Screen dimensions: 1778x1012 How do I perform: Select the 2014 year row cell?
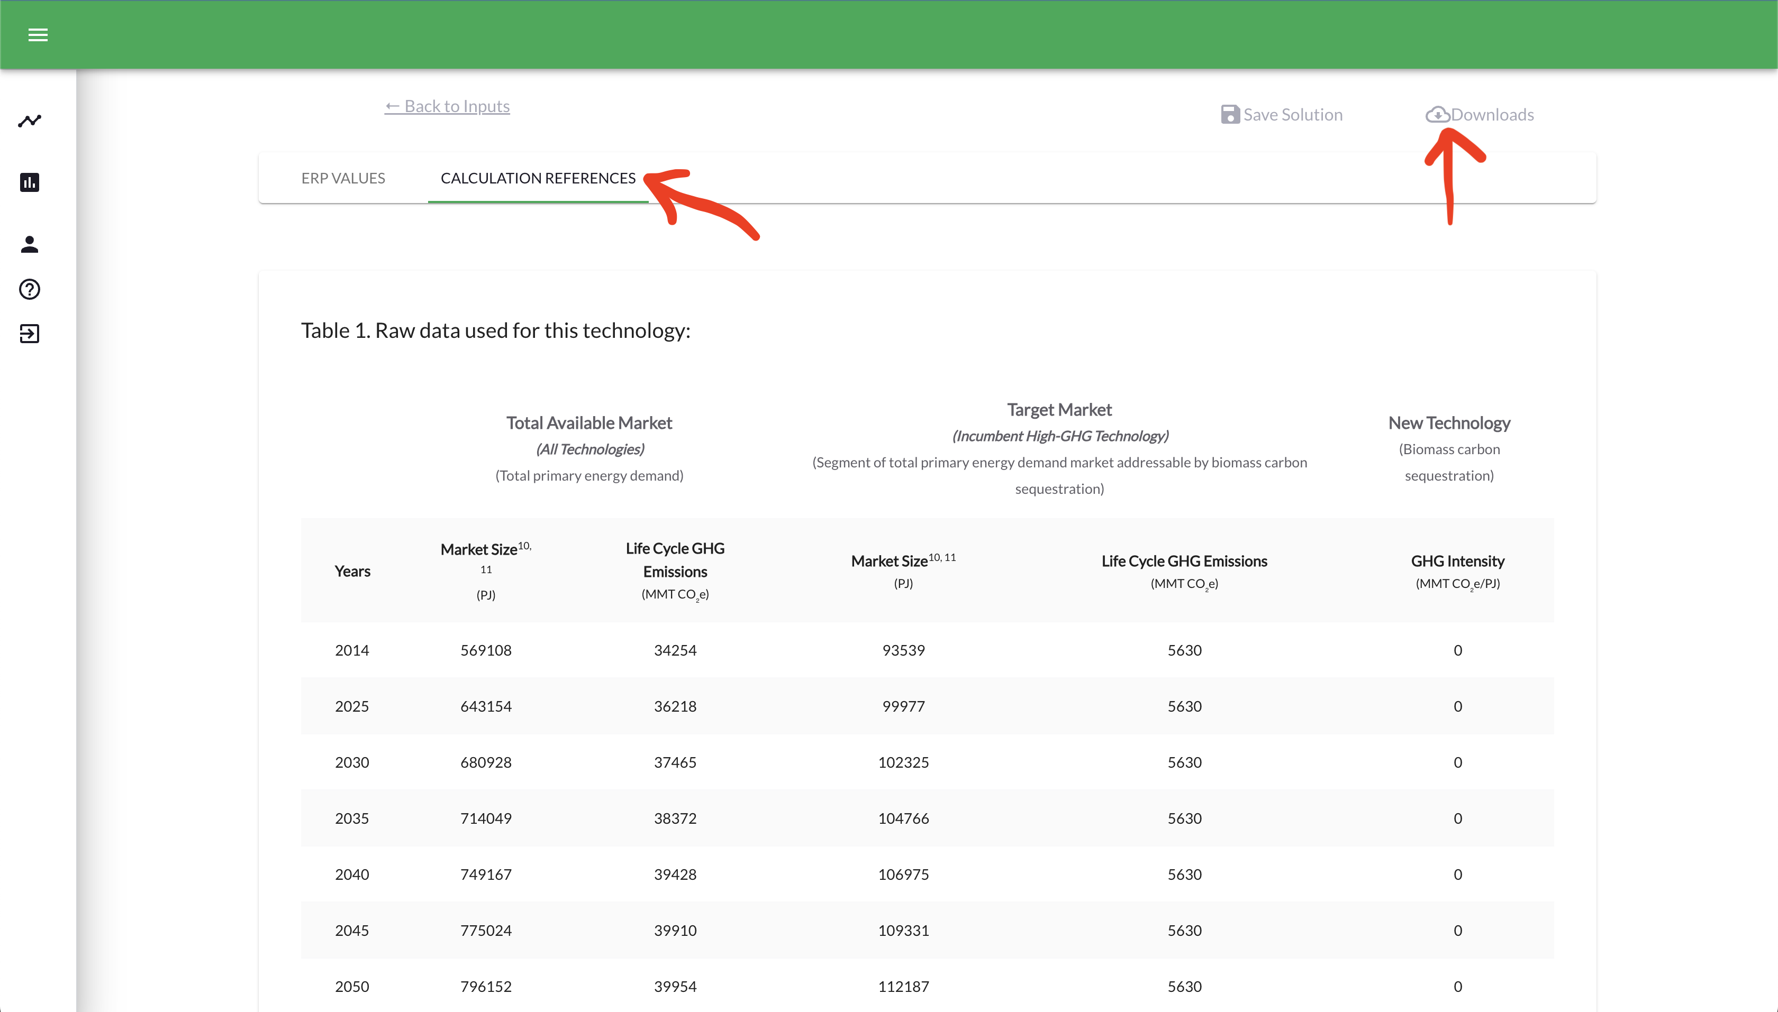(352, 650)
